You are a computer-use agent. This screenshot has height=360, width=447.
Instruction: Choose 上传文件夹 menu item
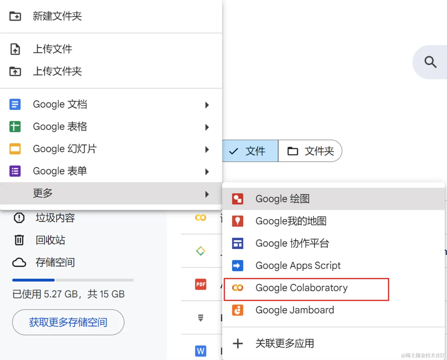[x=111, y=72]
